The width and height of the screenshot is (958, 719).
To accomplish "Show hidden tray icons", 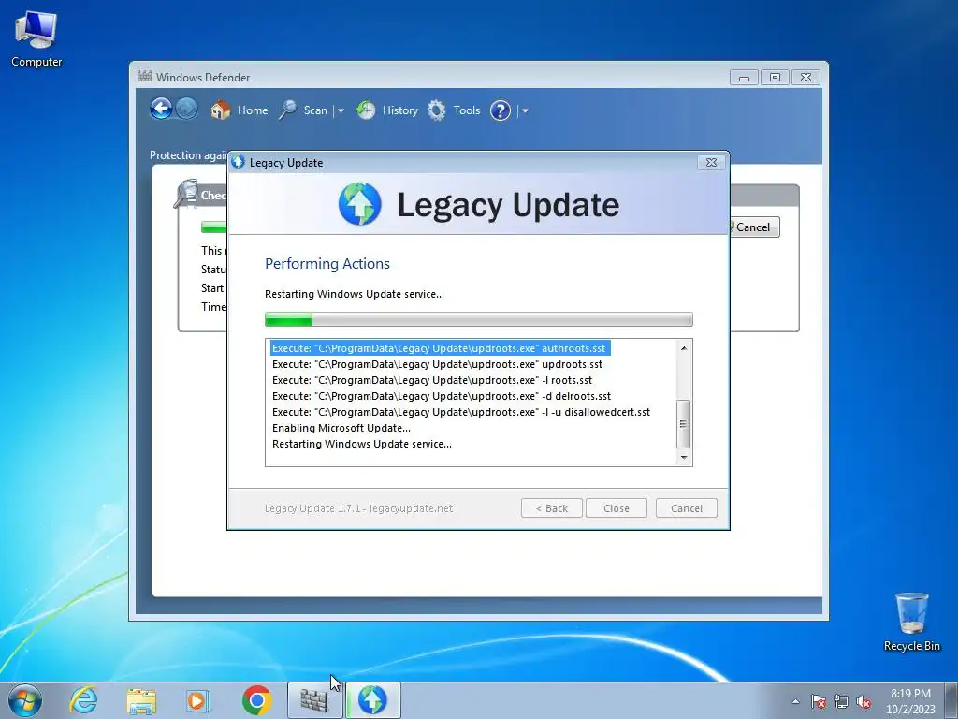I will point(795,701).
